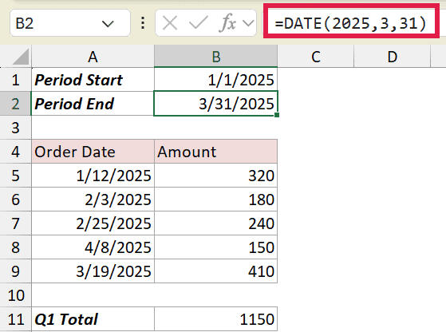Select the total cell 1150
The height and width of the screenshot is (332, 446).
tap(216, 319)
